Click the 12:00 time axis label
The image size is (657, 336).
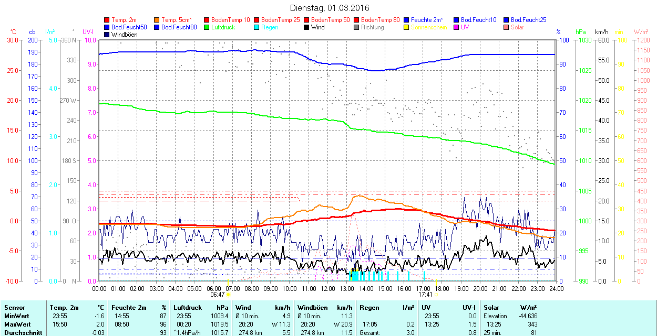pos(328,288)
